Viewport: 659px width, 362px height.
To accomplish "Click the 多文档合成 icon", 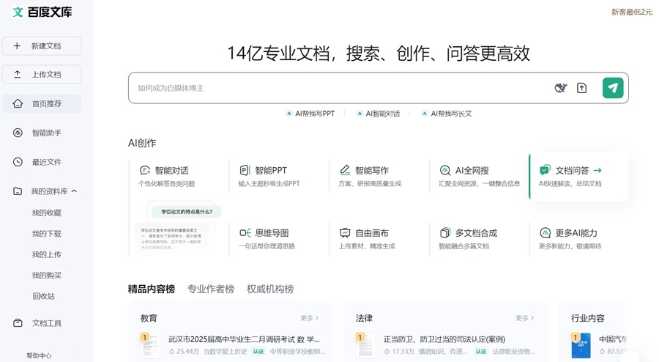I will 444,233.
